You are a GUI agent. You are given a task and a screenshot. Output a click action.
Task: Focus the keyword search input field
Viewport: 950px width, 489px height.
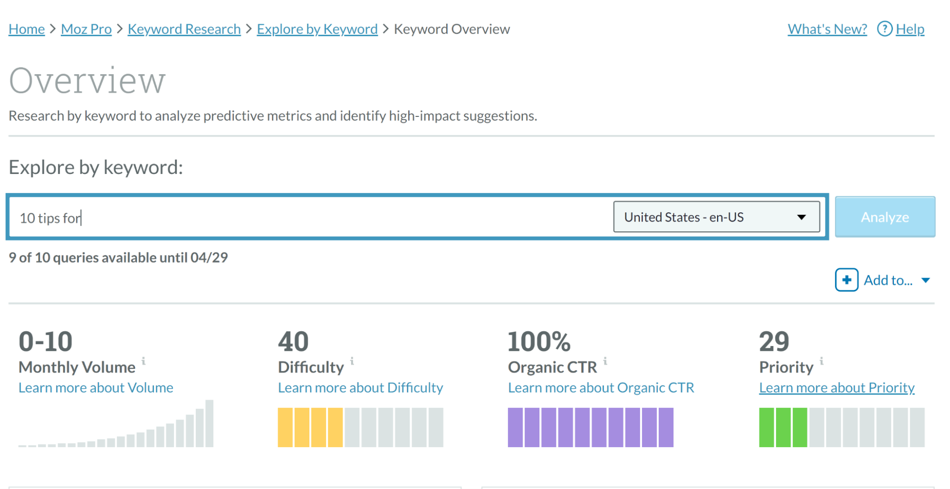(309, 218)
